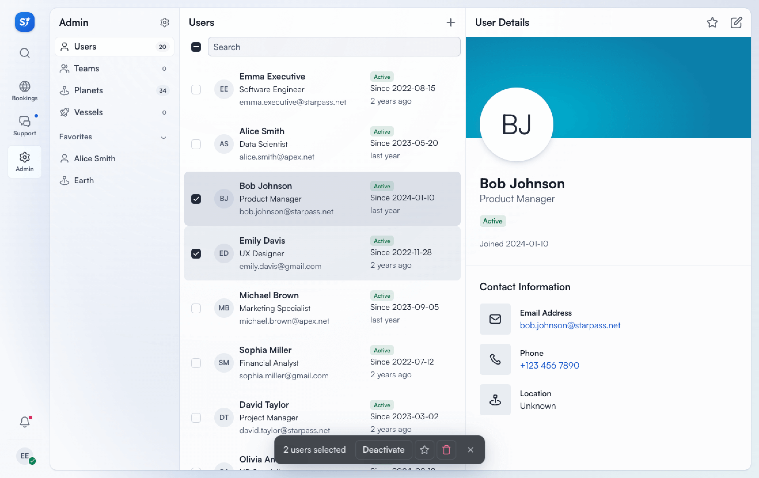Click the star icon in bulk action bar
Screen dimensions: 759x478
point(424,449)
